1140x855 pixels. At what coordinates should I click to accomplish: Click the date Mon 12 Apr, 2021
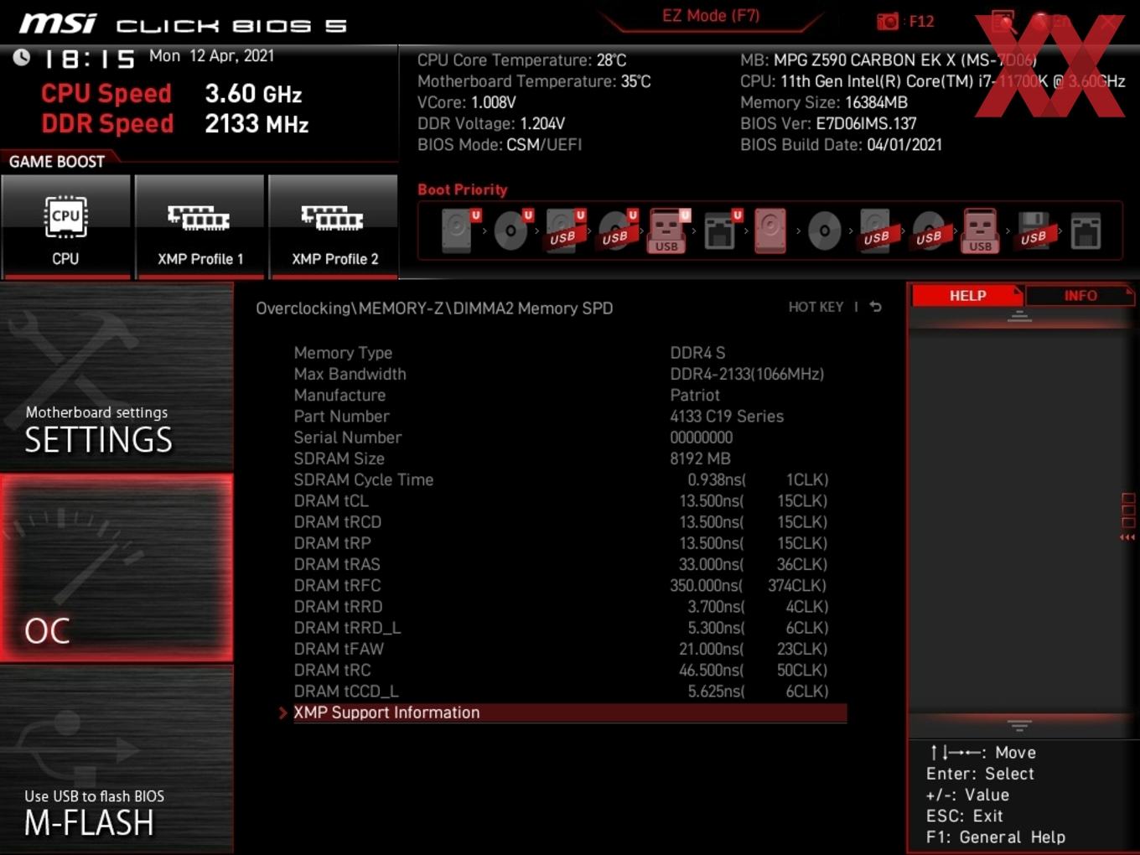[x=211, y=56]
